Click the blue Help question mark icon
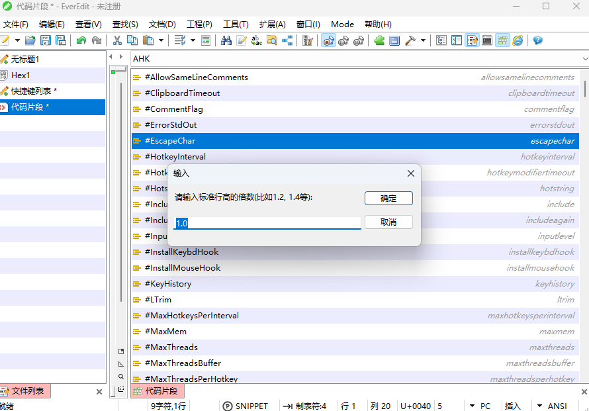This screenshot has width=589, height=411. point(537,40)
